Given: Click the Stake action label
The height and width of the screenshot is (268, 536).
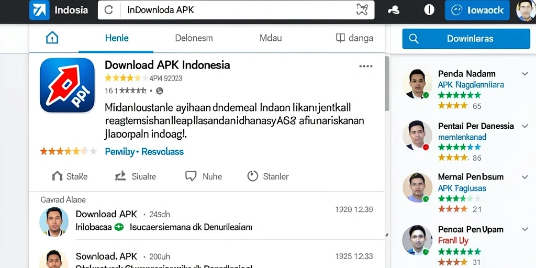Looking at the screenshot, I should tap(77, 176).
